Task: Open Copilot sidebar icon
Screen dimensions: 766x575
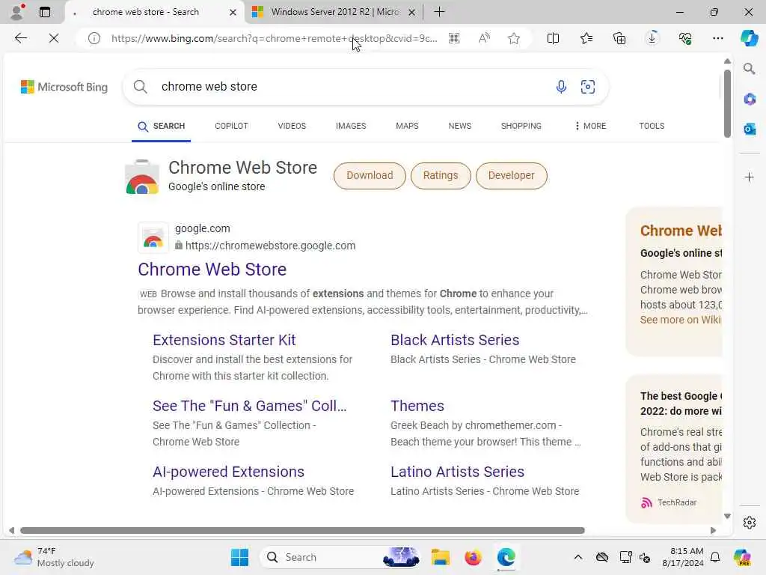Action: (x=749, y=38)
